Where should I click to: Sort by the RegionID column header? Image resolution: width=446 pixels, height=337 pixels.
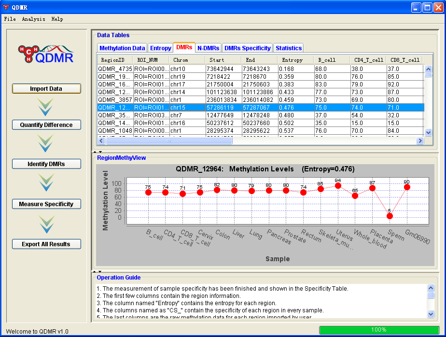(115, 60)
